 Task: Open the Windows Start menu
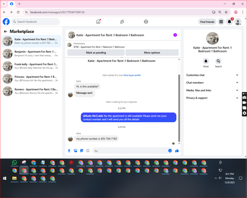pos(5,178)
